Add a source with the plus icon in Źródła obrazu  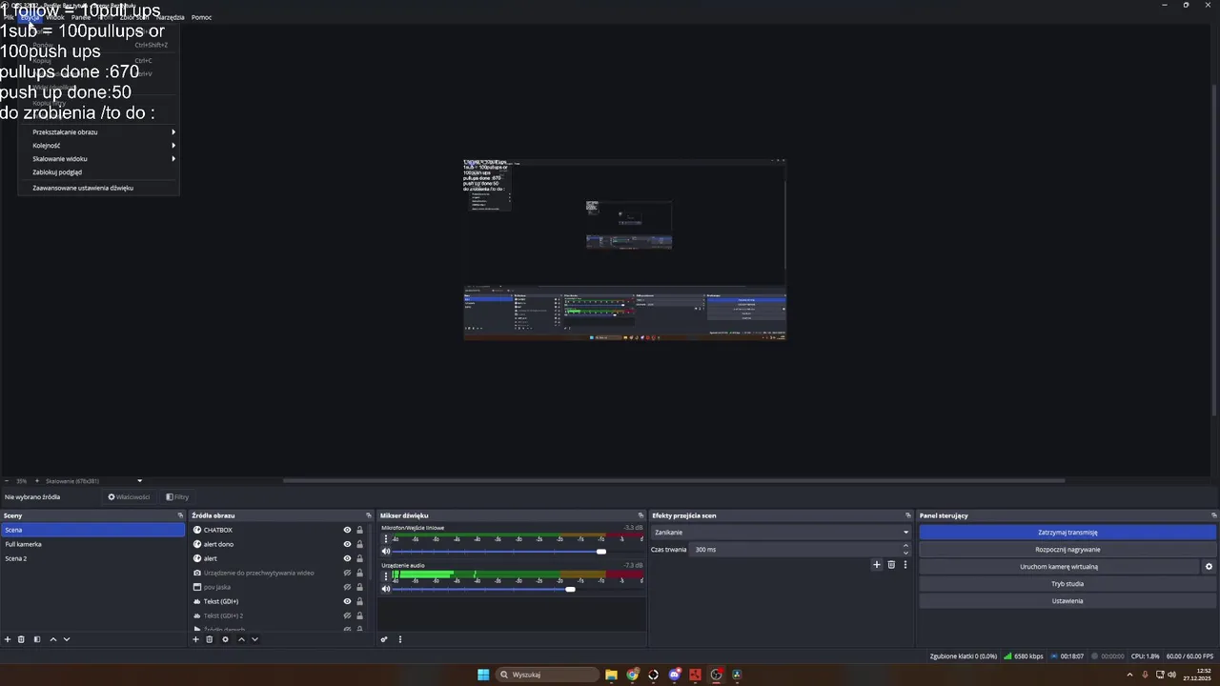[195, 639]
